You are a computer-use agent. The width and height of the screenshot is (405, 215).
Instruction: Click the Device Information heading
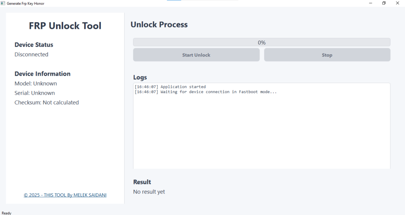[x=42, y=74]
